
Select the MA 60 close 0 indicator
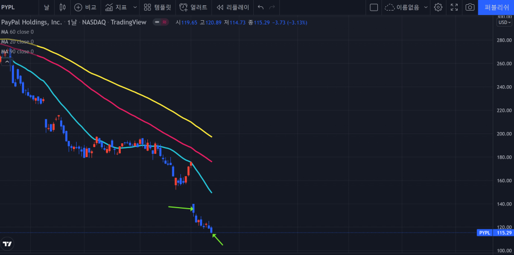click(18, 32)
